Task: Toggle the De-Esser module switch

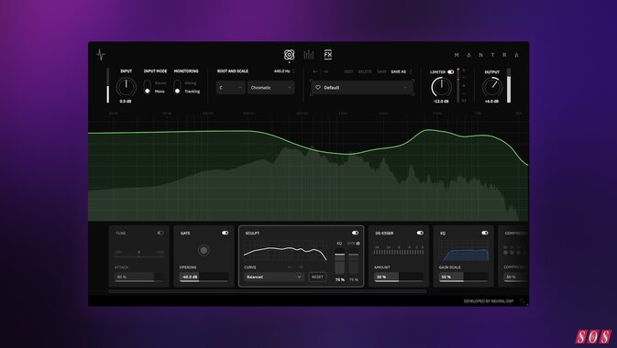Action: pyautogui.click(x=420, y=233)
